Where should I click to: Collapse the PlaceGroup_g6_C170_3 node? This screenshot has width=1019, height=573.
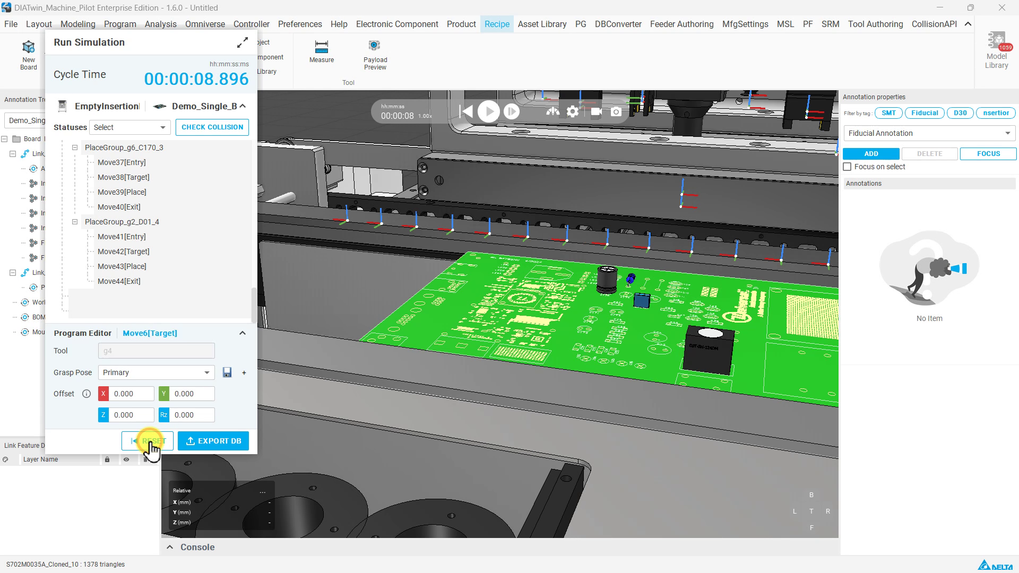pos(75,147)
